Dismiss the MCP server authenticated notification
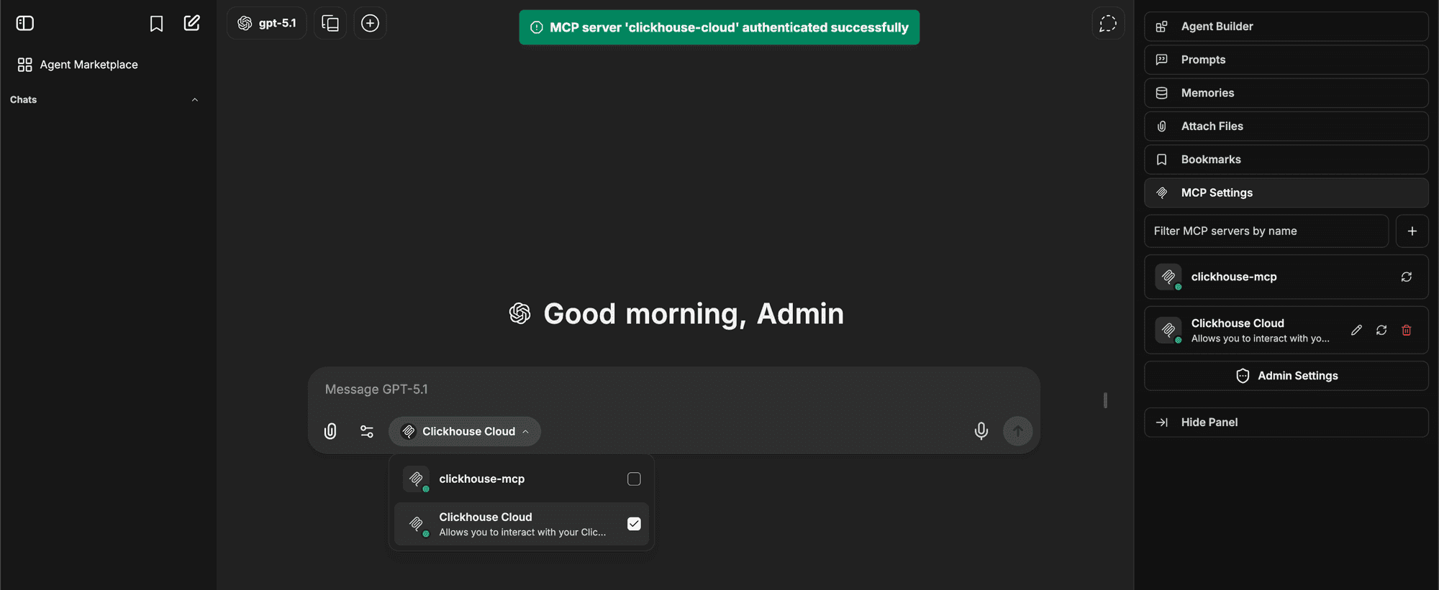The width and height of the screenshot is (1439, 590). [x=719, y=27]
